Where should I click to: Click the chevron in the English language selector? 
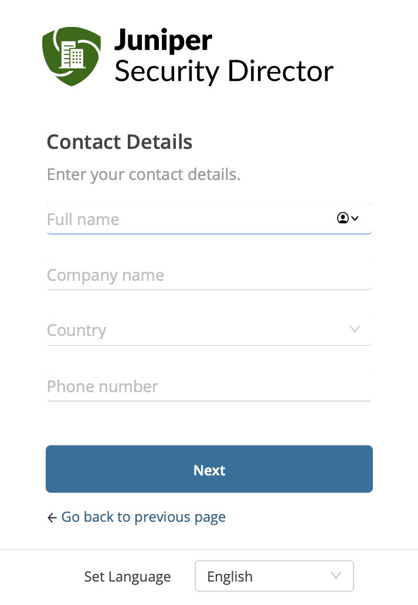coord(335,576)
